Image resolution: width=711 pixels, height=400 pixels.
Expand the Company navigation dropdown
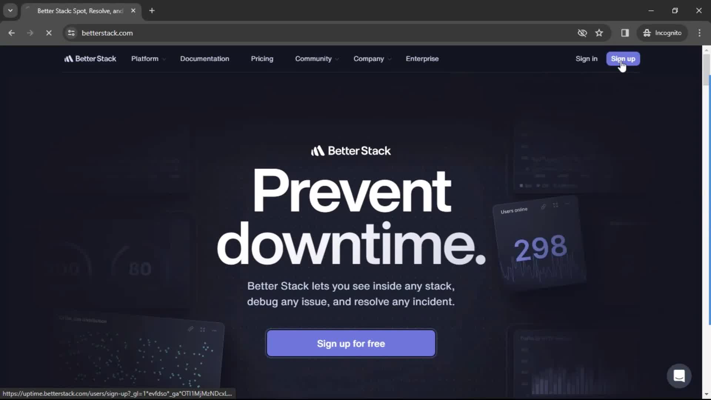click(373, 59)
